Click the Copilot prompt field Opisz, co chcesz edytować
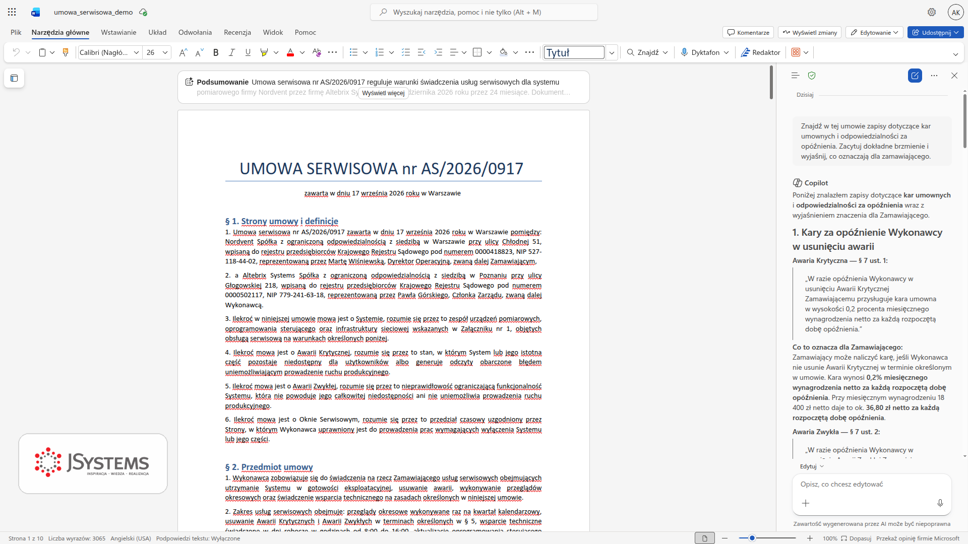Screen dimensions: 968x544 (x=872, y=484)
